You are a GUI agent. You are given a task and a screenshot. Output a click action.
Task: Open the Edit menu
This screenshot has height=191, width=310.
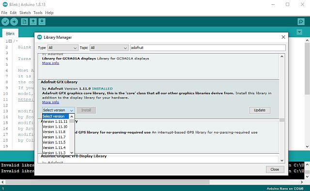(13, 13)
